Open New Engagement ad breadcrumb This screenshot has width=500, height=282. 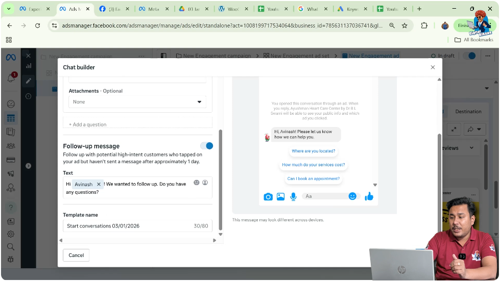[371, 56]
